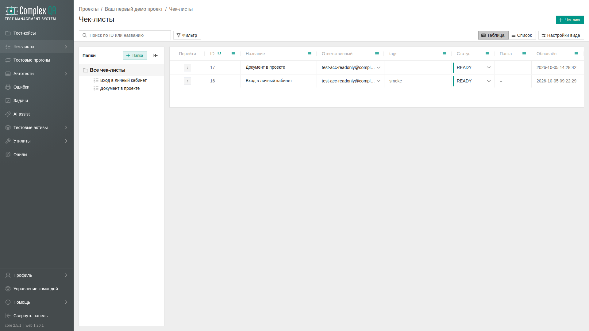Open Тест-кейсы in sidebar

(x=37, y=33)
